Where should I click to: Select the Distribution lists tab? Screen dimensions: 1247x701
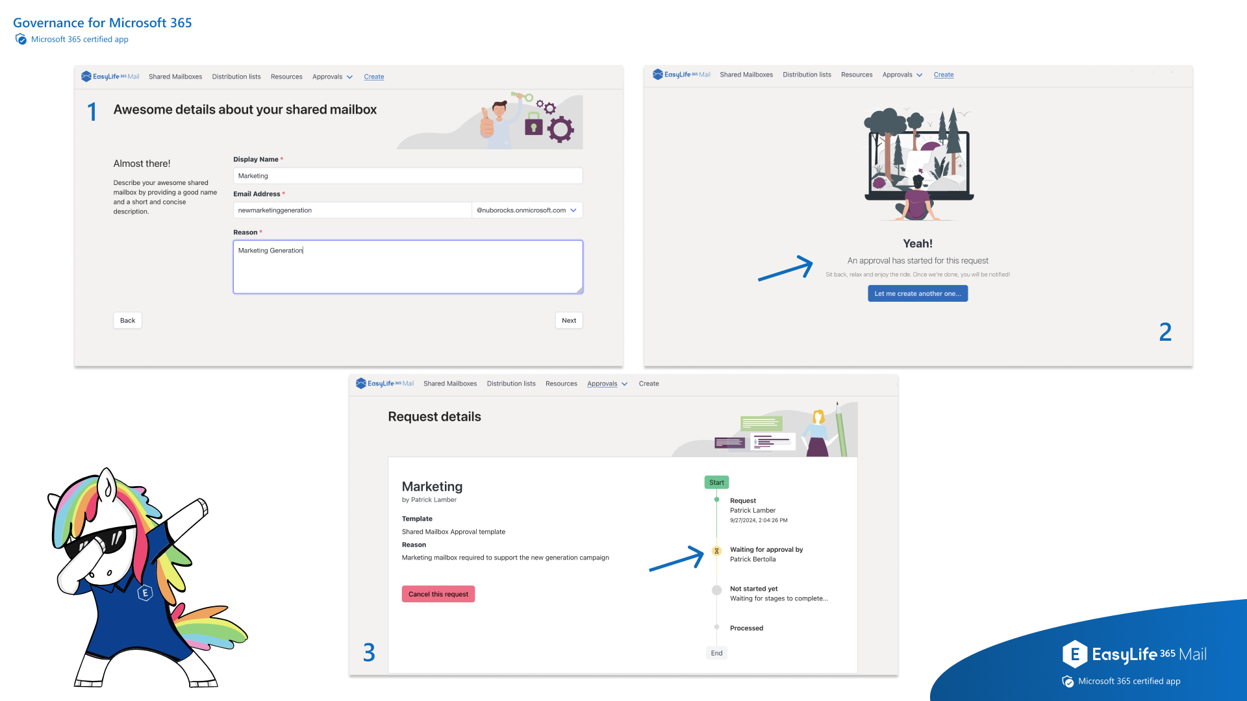(237, 76)
